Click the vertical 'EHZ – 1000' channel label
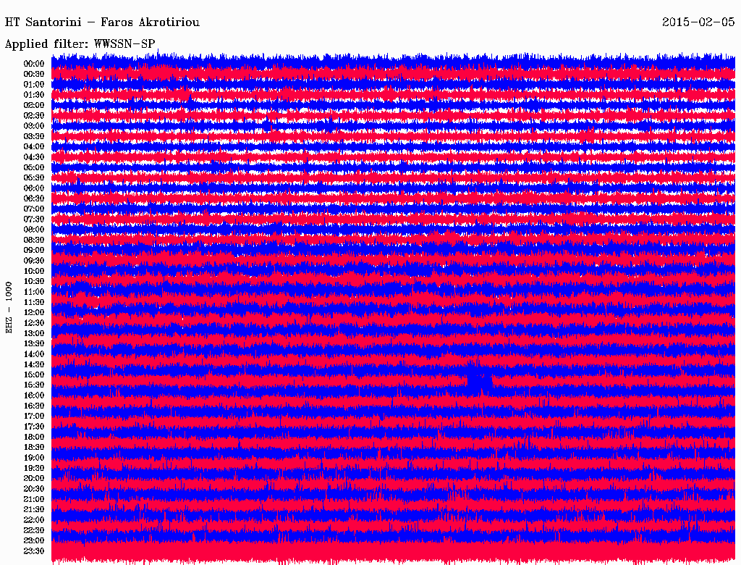 [9, 308]
